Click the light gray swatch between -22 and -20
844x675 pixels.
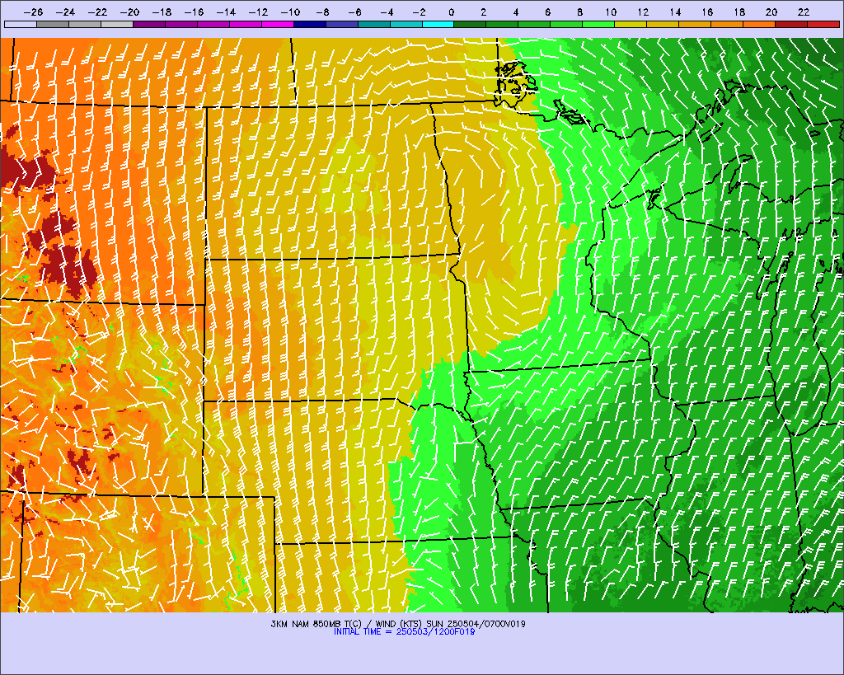(x=117, y=24)
